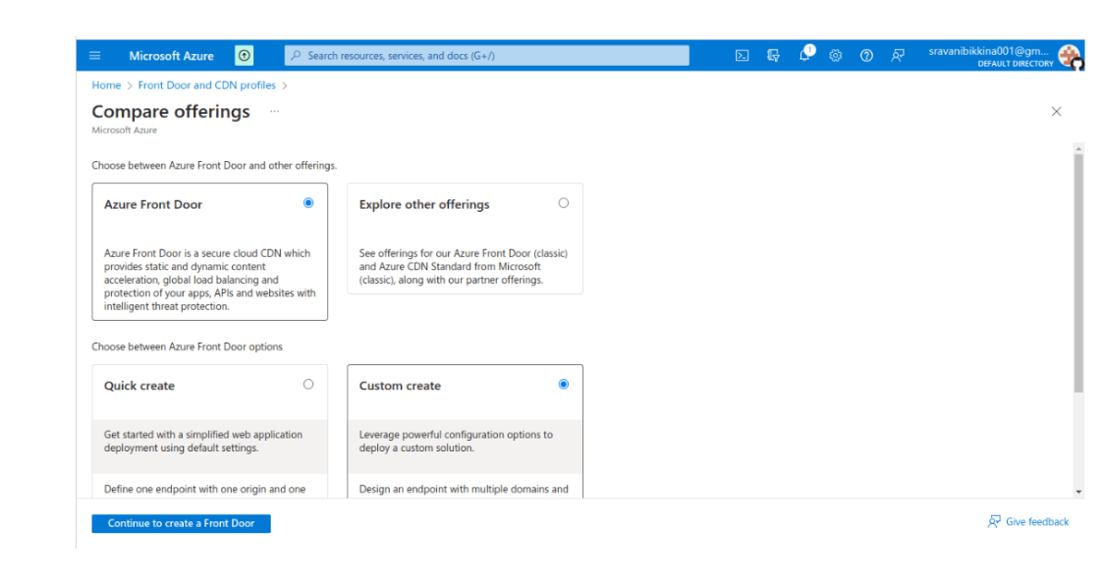
Task: Open the Copilot icon beside Microsoft Azure
Action: pos(242,55)
